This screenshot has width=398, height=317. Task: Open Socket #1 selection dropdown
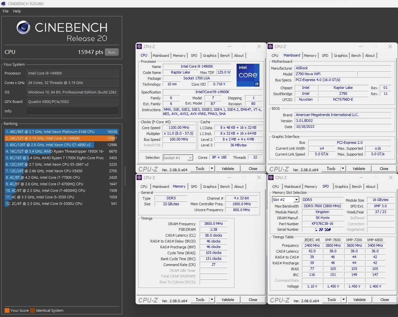pyautogui.click(x=190, y=158)
